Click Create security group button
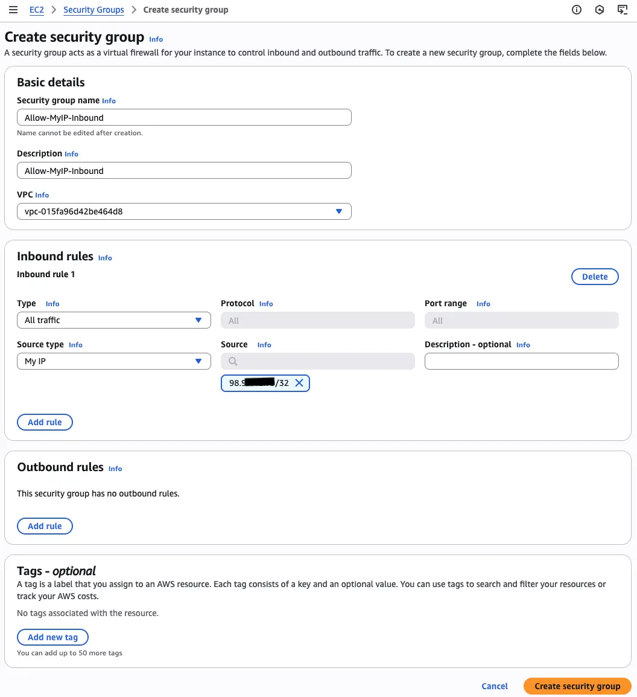 [577, 686]
